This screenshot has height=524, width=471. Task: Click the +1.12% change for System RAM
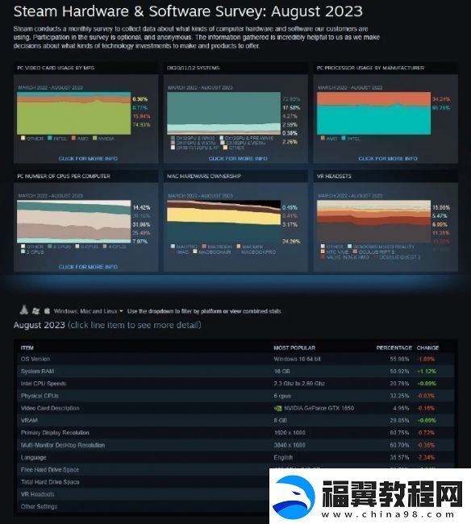click(x=426, y=372)
